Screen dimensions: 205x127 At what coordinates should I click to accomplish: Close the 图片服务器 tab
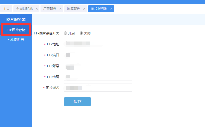pyautogui.click(x=111, y=9)
